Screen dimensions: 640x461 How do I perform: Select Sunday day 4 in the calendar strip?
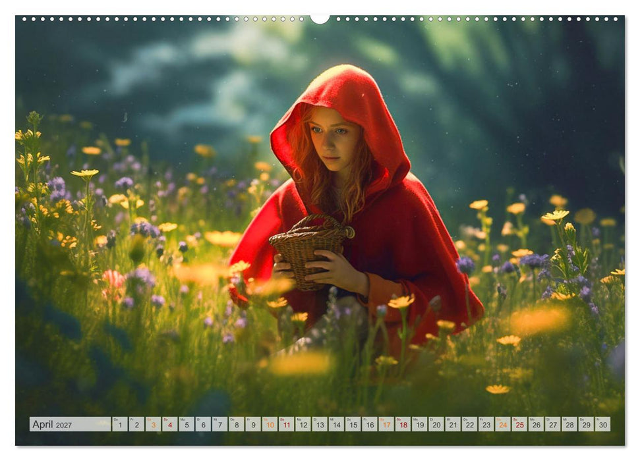(x=170, y=424)
